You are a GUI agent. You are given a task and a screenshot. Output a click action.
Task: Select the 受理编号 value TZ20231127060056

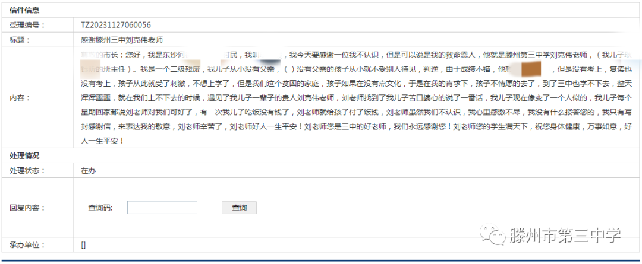tap(116, 25)
